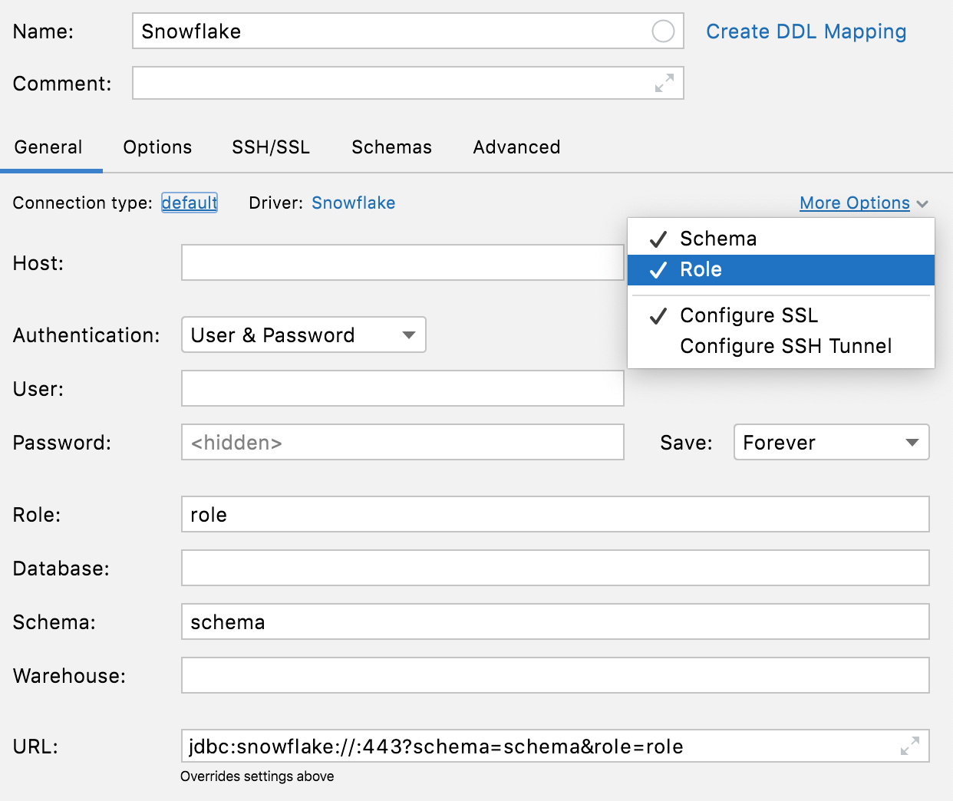953x801 pixels.
Task: Go to the Schemas tab
Action: (391, 147)
